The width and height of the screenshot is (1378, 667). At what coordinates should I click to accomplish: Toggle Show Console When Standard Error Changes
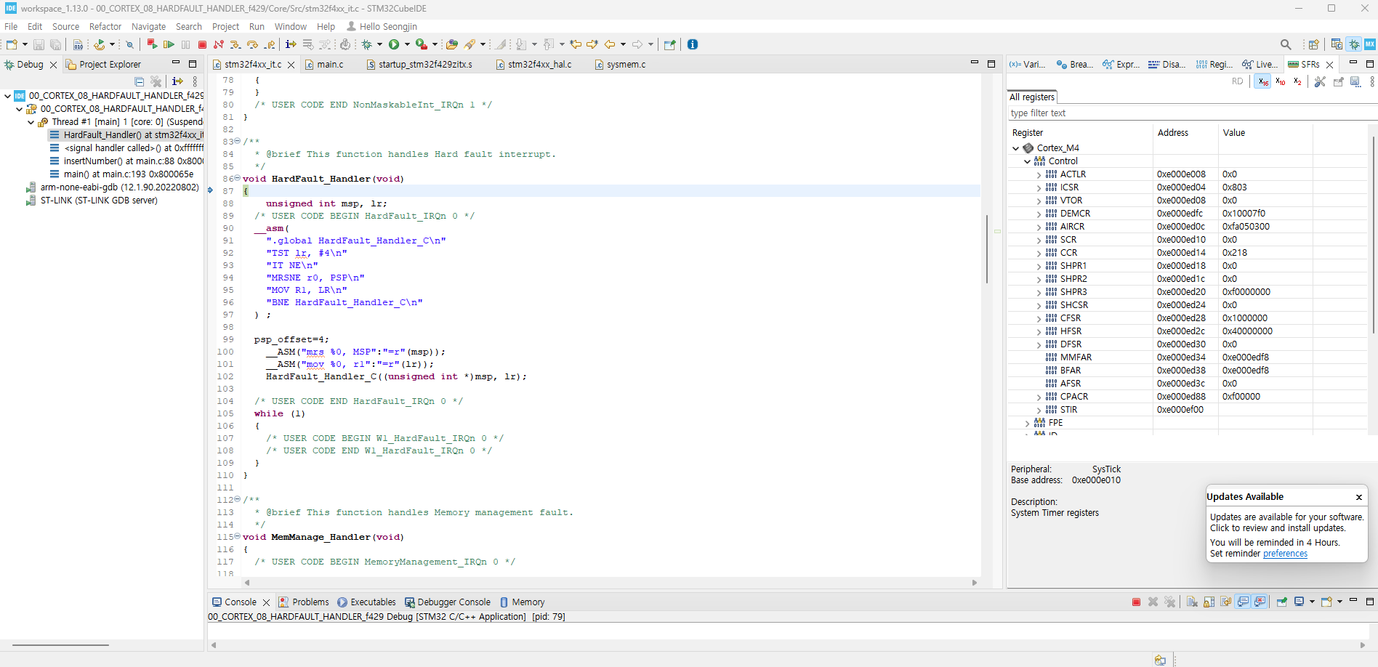coord(1260,602)
